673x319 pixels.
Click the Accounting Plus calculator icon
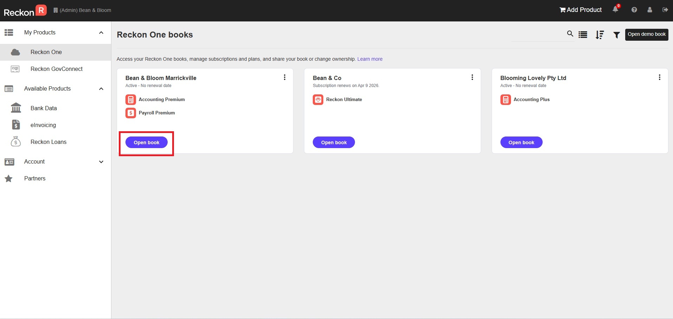(505, 100)
